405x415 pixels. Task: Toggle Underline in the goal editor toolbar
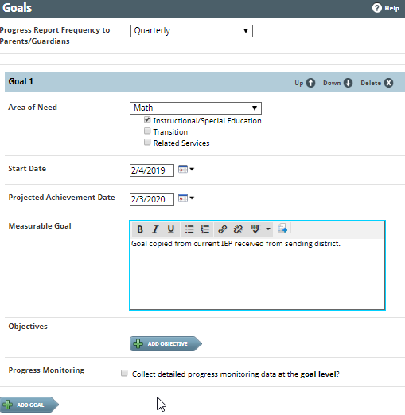[x=171, y=229]
